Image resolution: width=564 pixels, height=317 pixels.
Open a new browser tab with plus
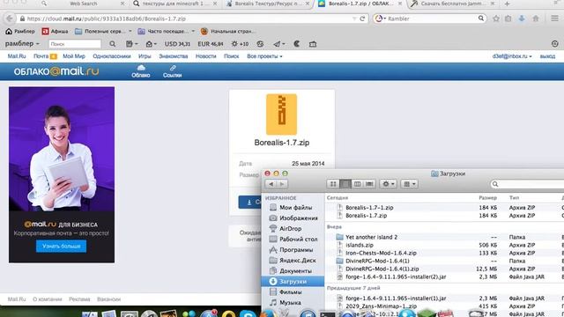click(x=508, y=4)
